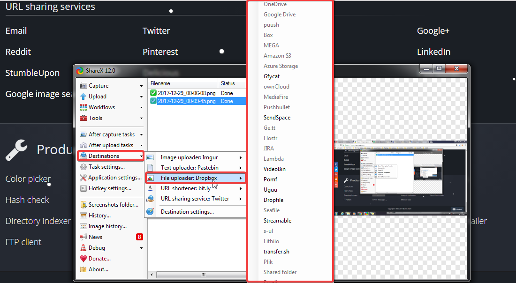Screen dimensions: 516x283
Task: Click the Debug cone icon
Action: [x=83, y=248]
